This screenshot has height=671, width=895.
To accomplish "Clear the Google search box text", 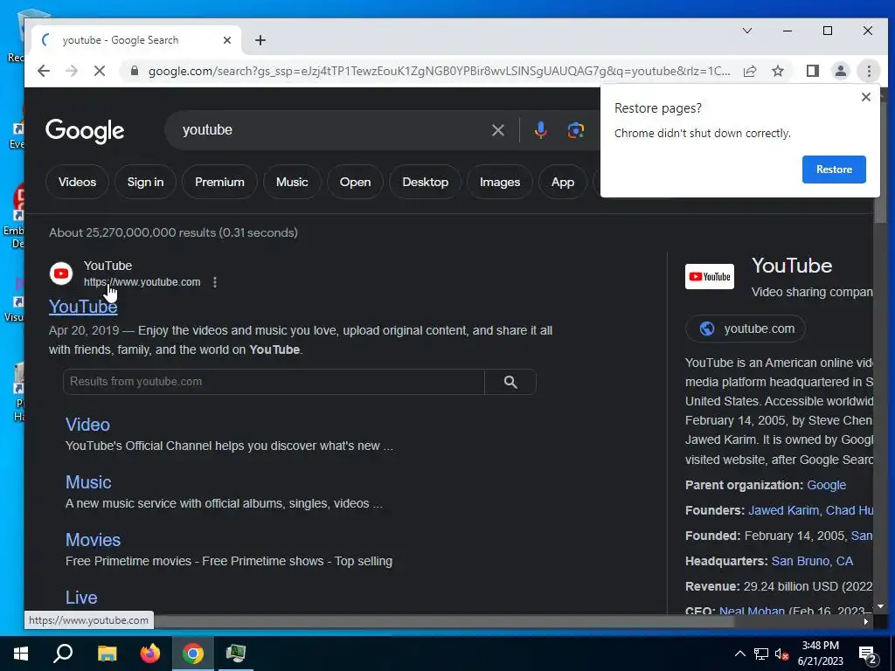I will click(497, 130).
